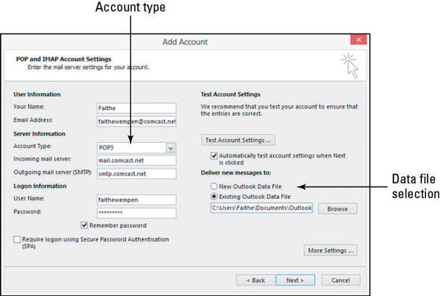Click the Server Information section label

[39, 134]
